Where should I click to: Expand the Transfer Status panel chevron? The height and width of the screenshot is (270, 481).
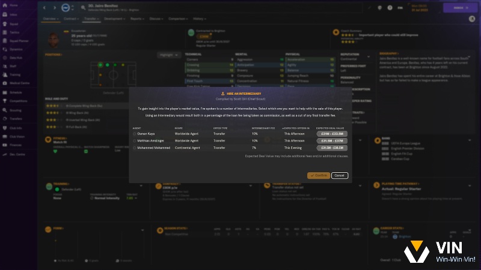[x=360, y=185]
